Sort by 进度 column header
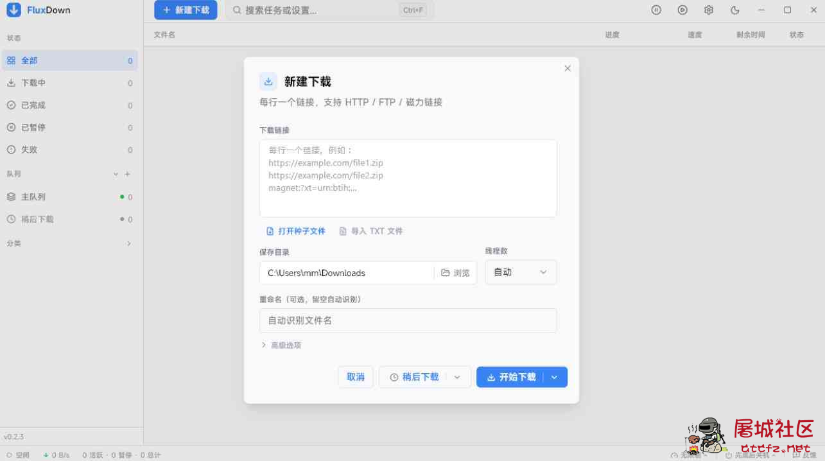Image resolution: width=825 pixels, height=461 pixels. point(612,35)
